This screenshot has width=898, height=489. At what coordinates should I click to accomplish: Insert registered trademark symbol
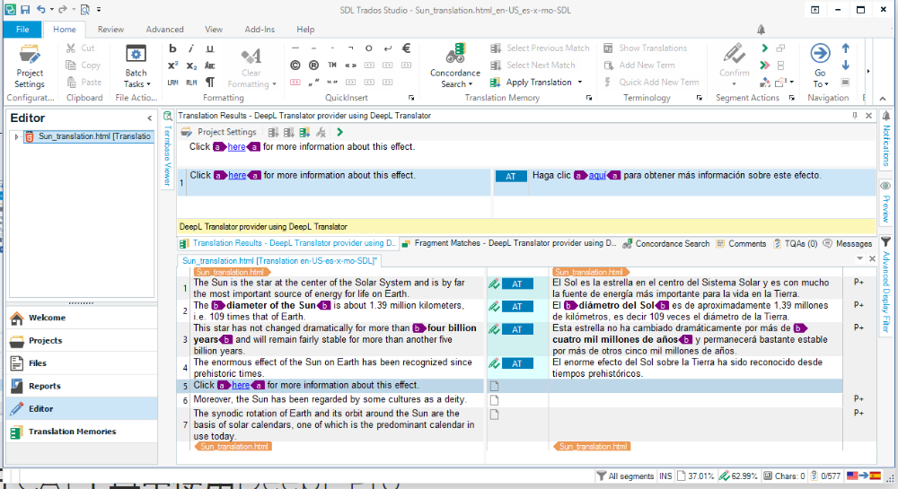[x=313, y=65]
